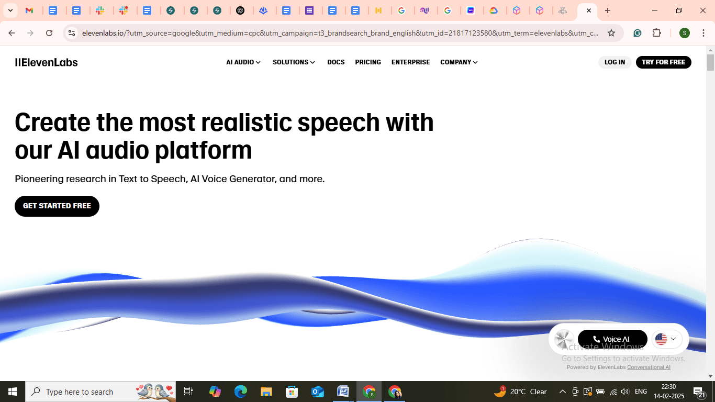
Task: Switch to the ChatGPT browser tab
Action: (241, 10)
